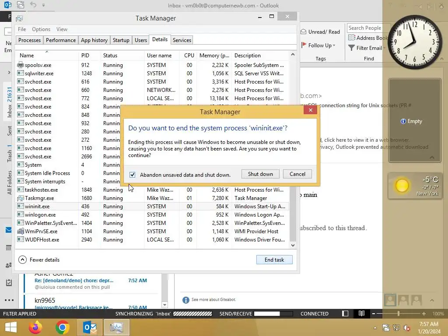The image size is (448, 336).
Task: Zoom out with minus button
Action: (x=374, y=313)
